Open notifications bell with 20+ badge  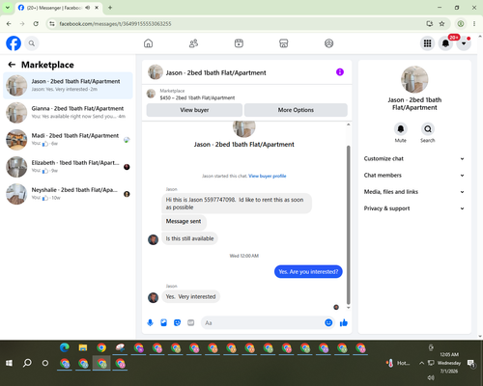tap(445, 43)
